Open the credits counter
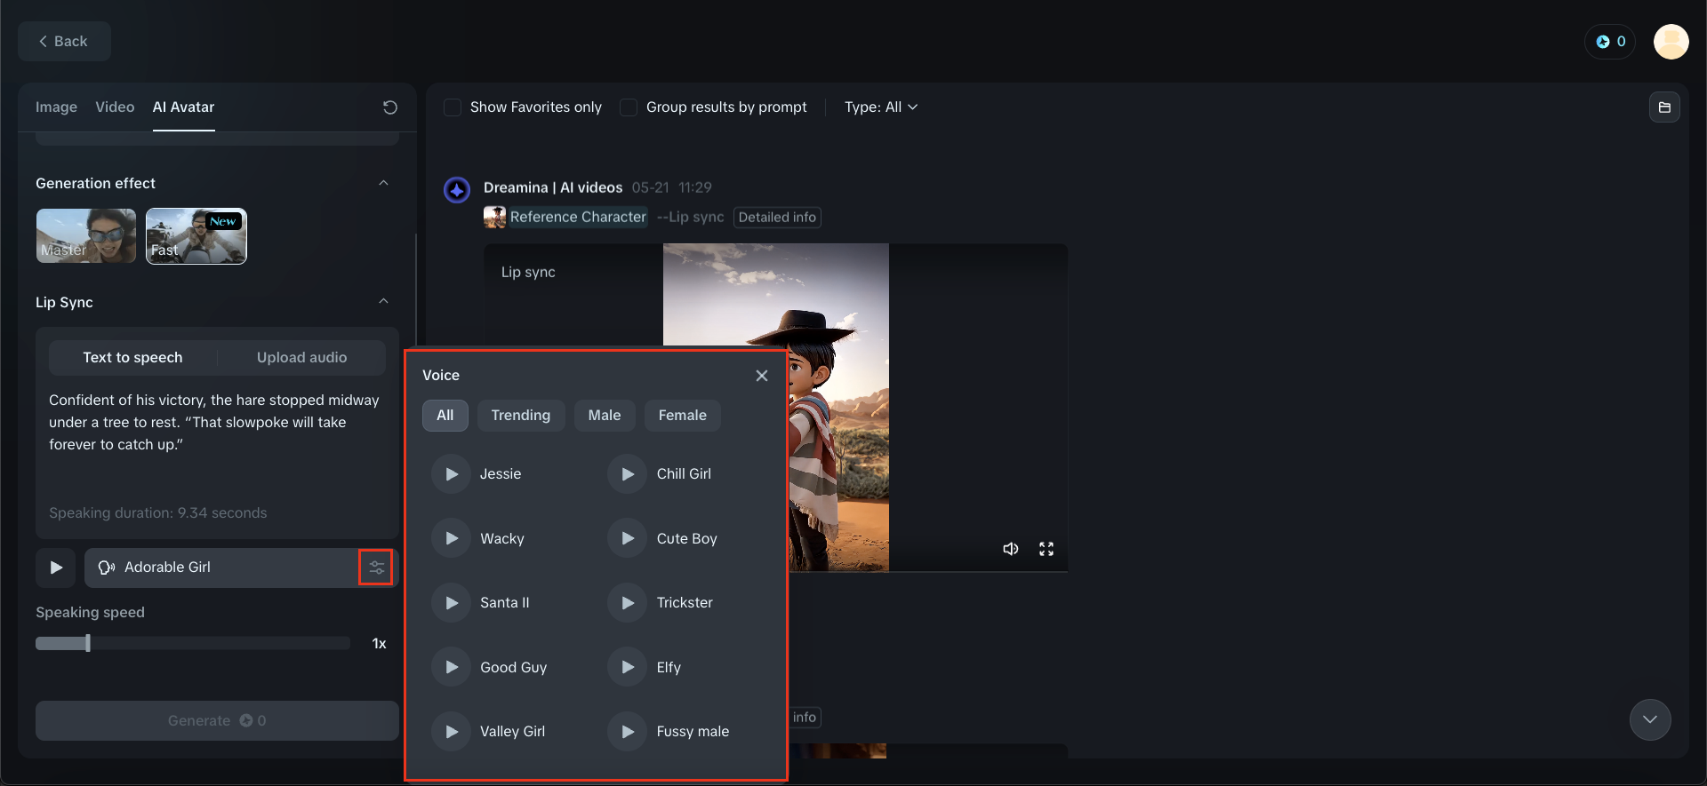 tap(1610, 42)
